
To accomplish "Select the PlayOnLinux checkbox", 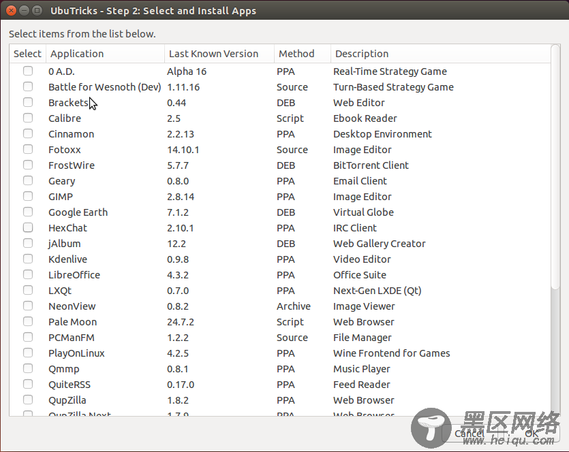I will [28, 353].
